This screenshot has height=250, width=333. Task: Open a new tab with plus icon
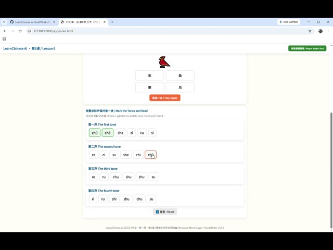[x=112, y=22]
